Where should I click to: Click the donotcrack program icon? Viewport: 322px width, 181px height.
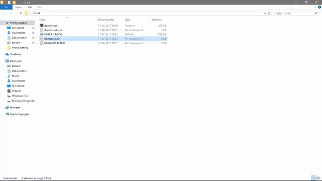[42, 26]
